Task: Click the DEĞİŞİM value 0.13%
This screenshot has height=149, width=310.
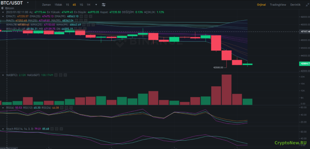Action: coord(139,12)
